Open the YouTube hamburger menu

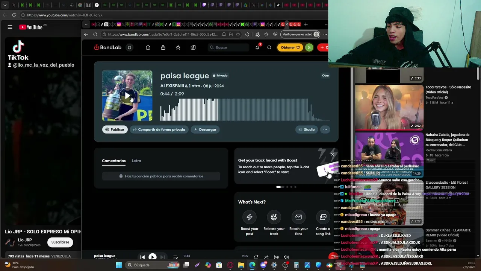click(10, 27)
